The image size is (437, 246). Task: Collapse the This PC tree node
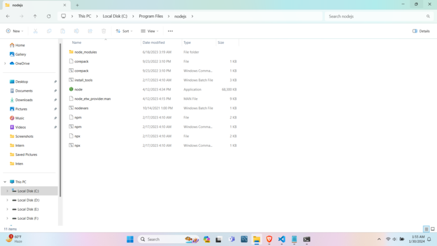(x=5, y=182)
